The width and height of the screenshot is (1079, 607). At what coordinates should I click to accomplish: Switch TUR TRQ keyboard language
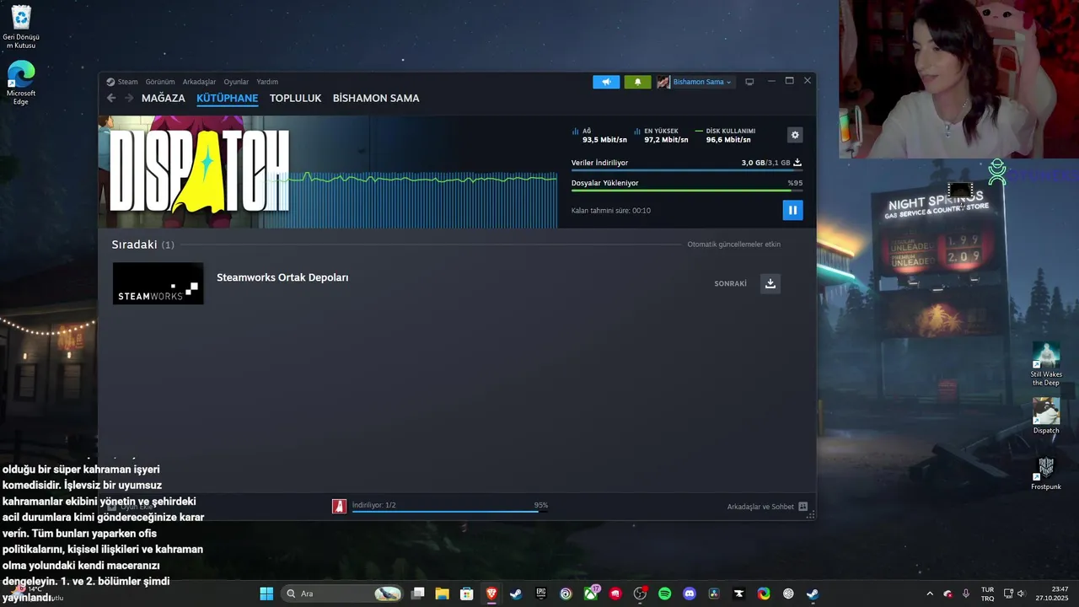pos(987,594)
